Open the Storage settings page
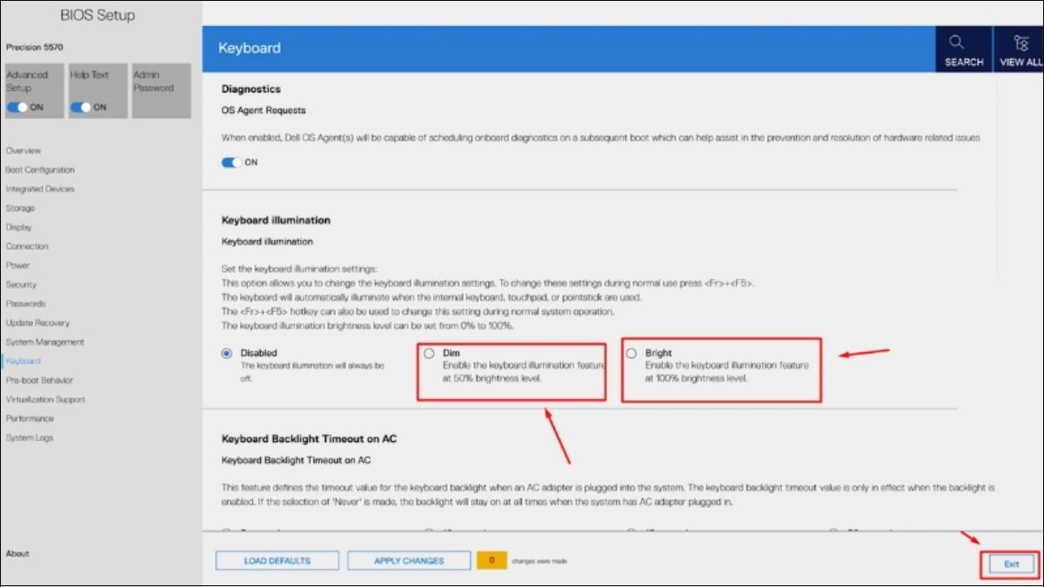1044x587 pixels. [x=20, y=208]
